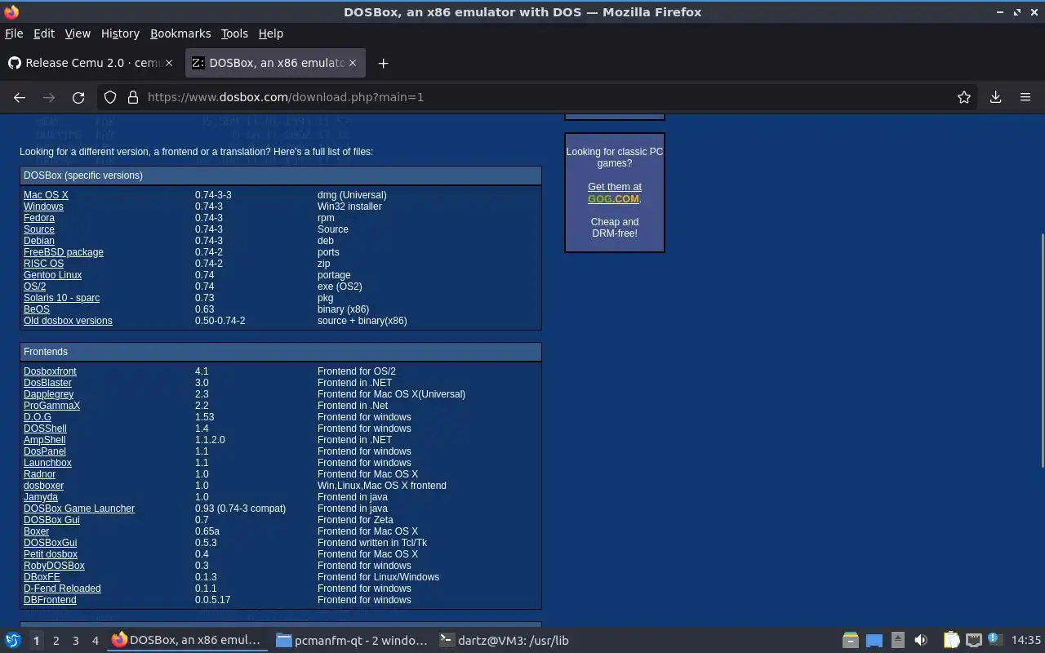Open the FreeBSD package link
Screen dimensions: 1045x653
[64, 252]
